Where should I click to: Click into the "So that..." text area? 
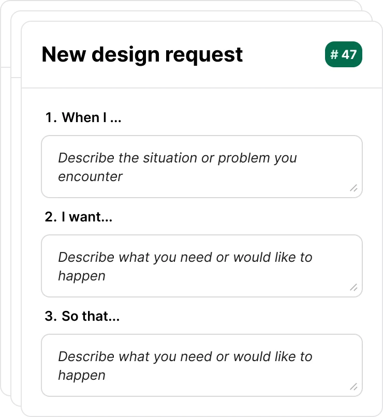pos(201,365)
